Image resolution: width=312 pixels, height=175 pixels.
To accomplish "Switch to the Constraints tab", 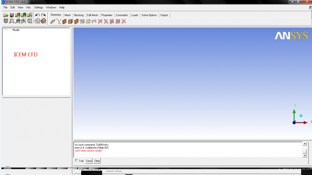I will (122, 15).
